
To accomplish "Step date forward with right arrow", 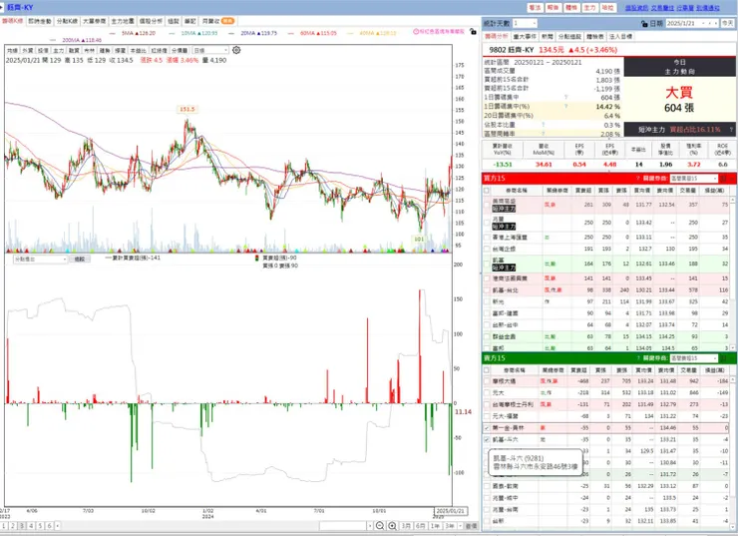I will tap(715, 23).
